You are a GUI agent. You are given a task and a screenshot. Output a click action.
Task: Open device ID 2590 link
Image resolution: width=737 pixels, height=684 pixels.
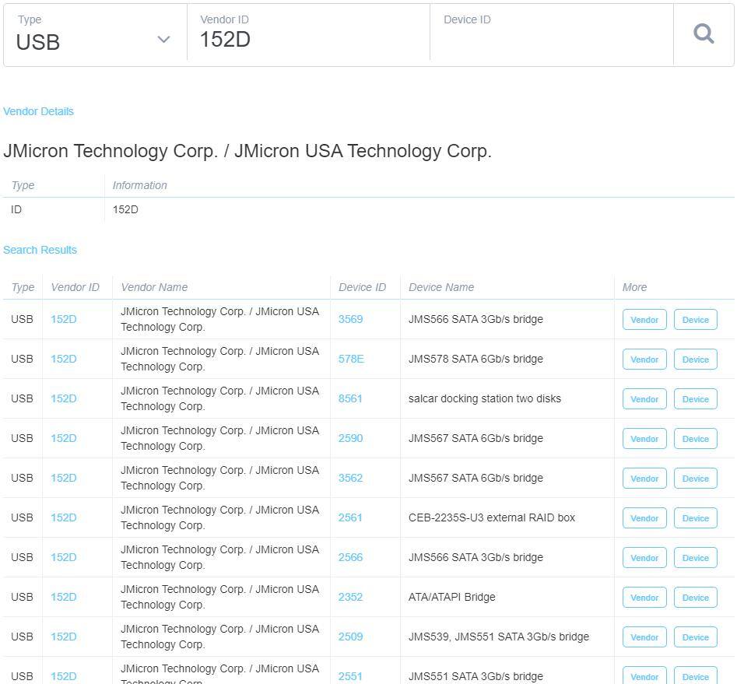350,438
